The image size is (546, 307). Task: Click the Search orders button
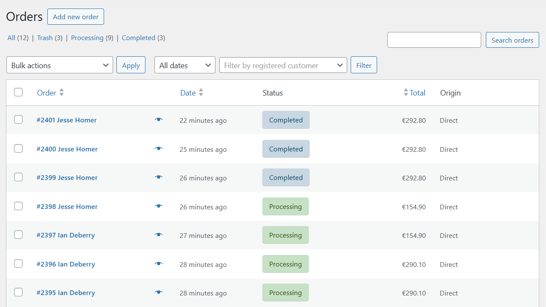point(512,40)
